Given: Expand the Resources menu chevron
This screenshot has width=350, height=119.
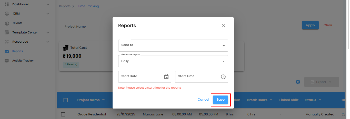Looking at the screenshot, I should tap(48, 42).
